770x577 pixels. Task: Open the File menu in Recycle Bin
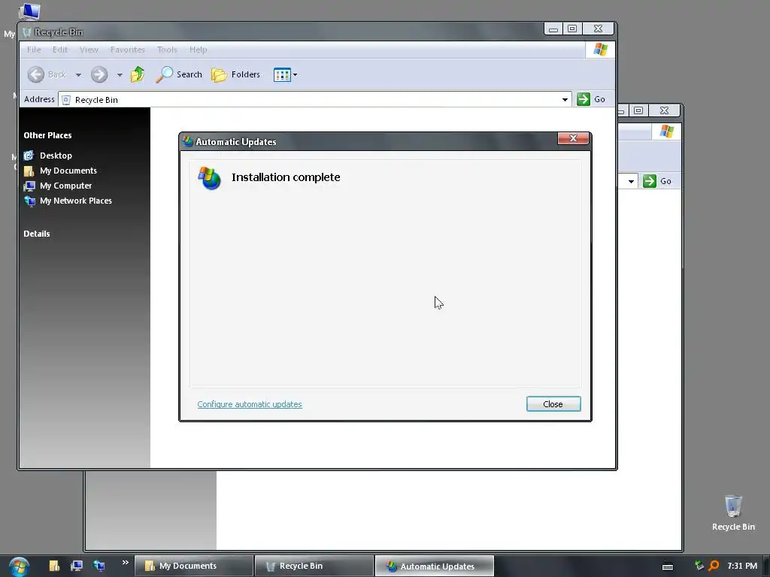34,50
